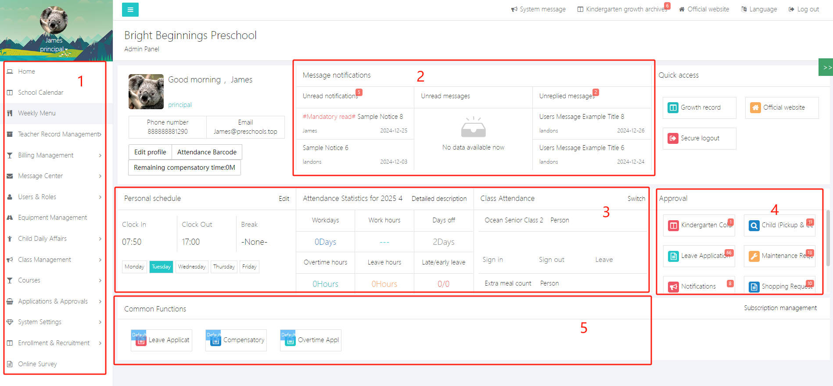Viewport: 833px width, 386px height.
Task: Select Friday in personal schedule
Action: (x=249, y=267)
